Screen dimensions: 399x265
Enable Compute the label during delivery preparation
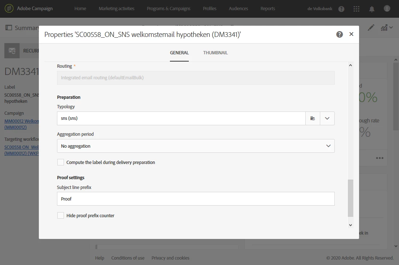61,162
